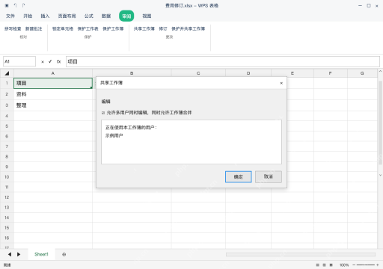Select column A header
Image resolution: width=383 pixels, height=269 pixels.
pyautogui.click(x=53, y=73)
